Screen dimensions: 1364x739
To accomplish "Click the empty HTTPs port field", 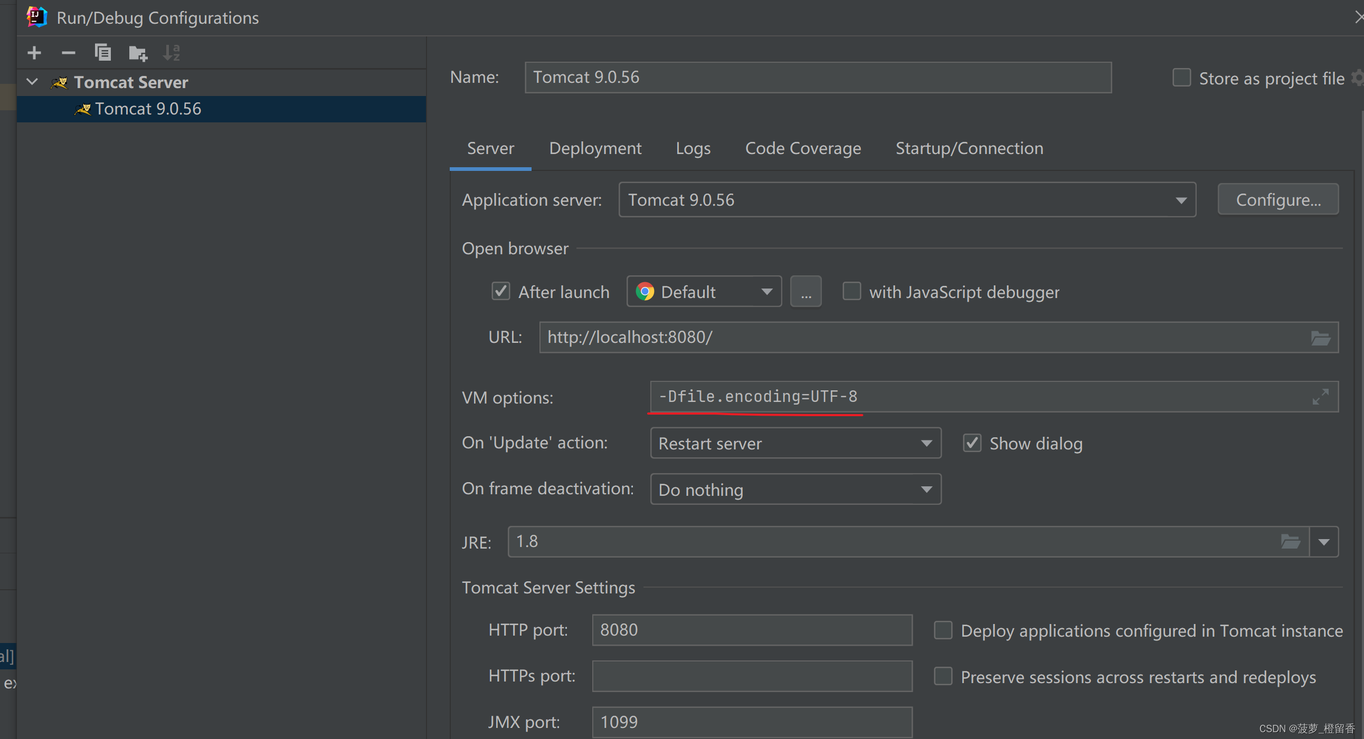I will tap(752, 676).
